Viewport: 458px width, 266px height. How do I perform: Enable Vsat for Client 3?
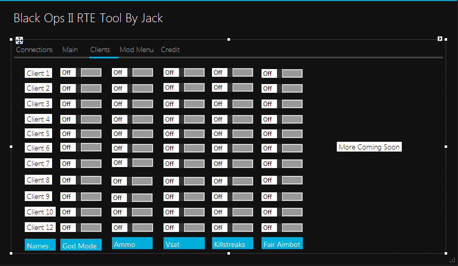tap(184, 104)
